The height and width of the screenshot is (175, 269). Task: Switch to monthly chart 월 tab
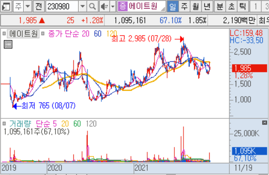pyautogui.click(x=196, y=6)
